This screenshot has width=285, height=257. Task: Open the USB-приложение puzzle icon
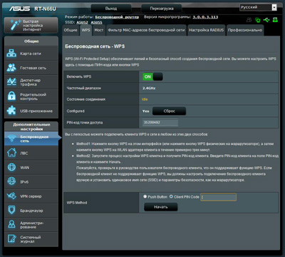[11, 111]
